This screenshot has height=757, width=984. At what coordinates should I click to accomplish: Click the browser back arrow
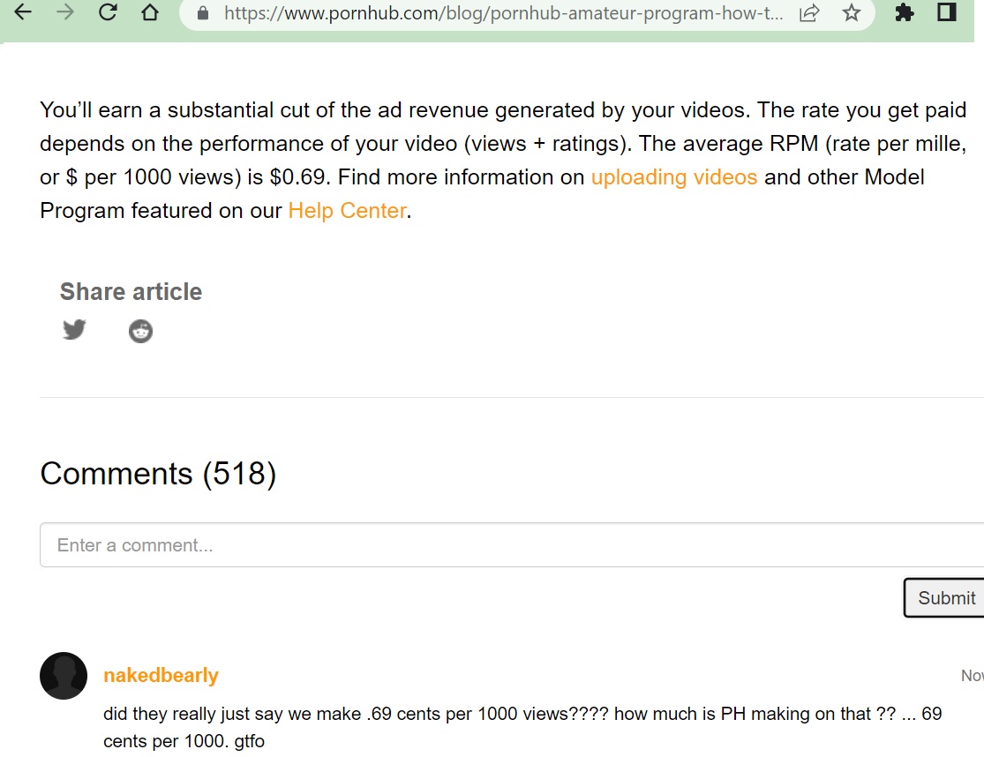23,12
